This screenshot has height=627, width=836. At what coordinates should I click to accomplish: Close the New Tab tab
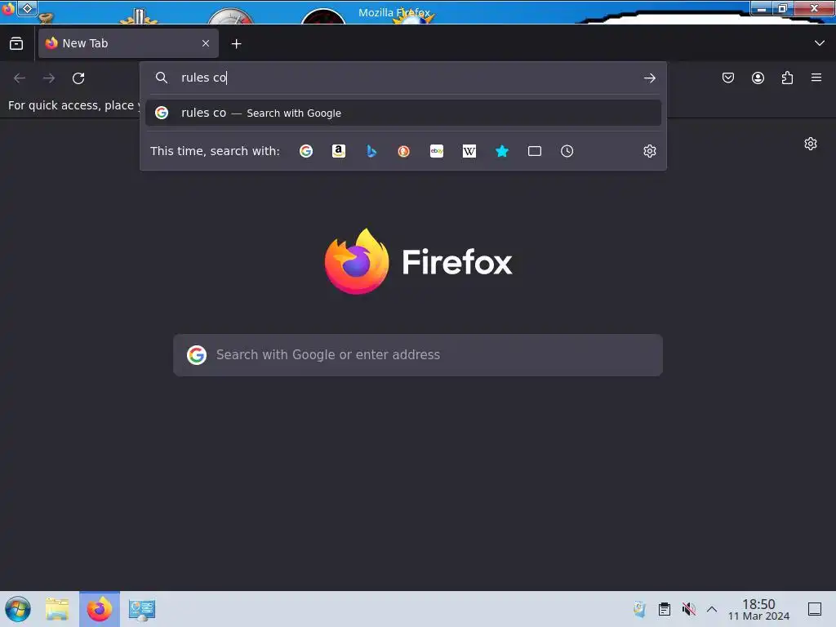pyautogui.click(x=206, y=43)
